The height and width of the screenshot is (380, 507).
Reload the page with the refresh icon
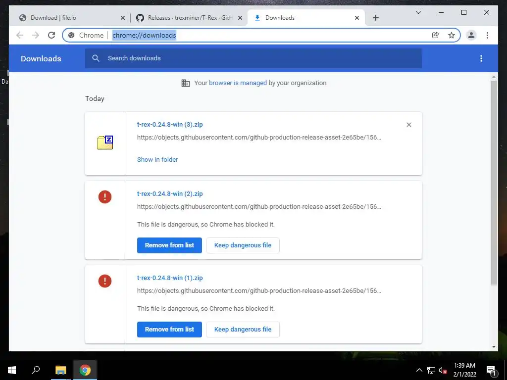point(51,35)
